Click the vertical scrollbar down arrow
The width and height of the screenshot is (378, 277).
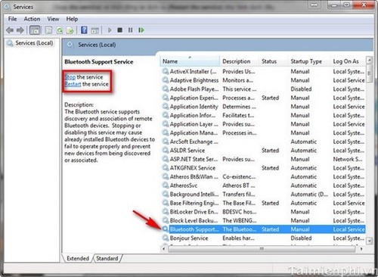[x=370, y=241]
